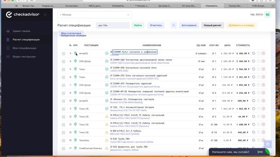Click the GPS pin for СнабКомплектЭлектро row
The height and width of the screenshot is (157, 280).
pos(75,148)
